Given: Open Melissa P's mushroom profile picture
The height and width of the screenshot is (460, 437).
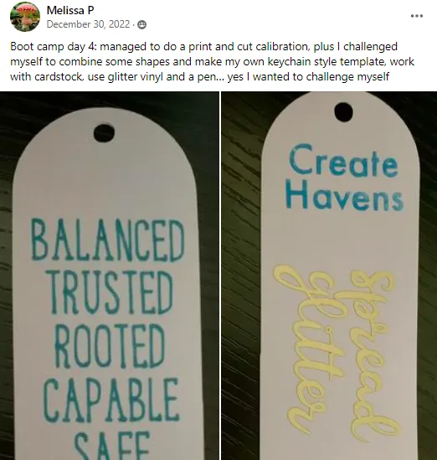Looking at the screenshot, I should coord(25,17).
